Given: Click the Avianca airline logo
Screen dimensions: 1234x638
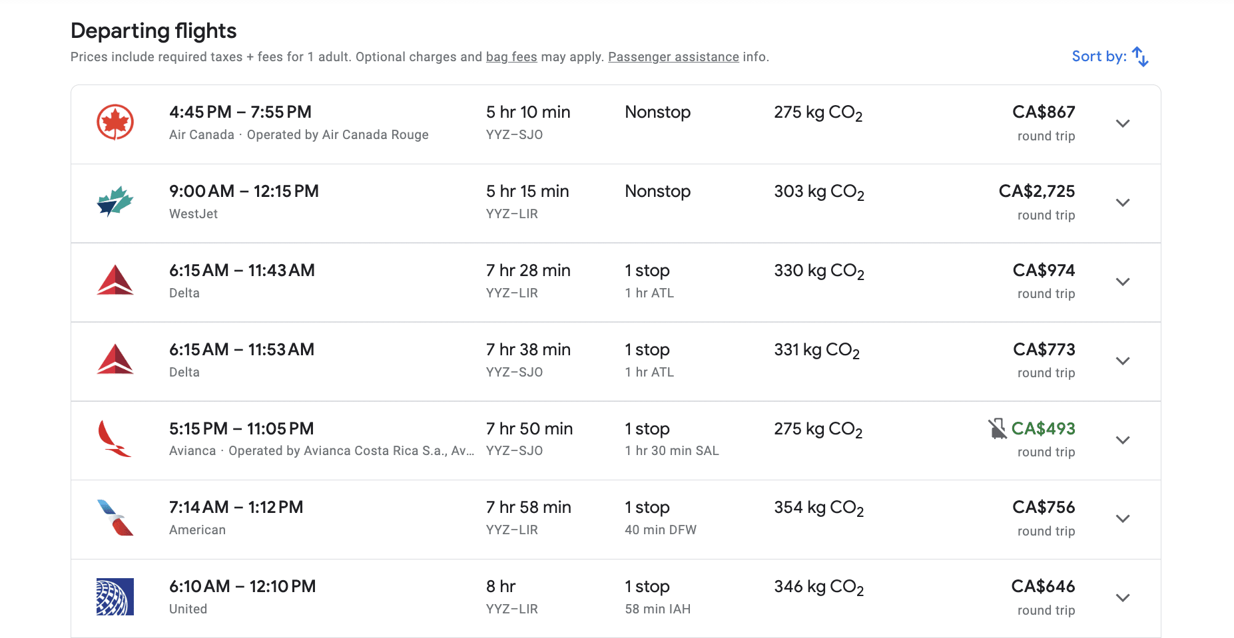Looking at the screenshot, I should coord(115,439).
